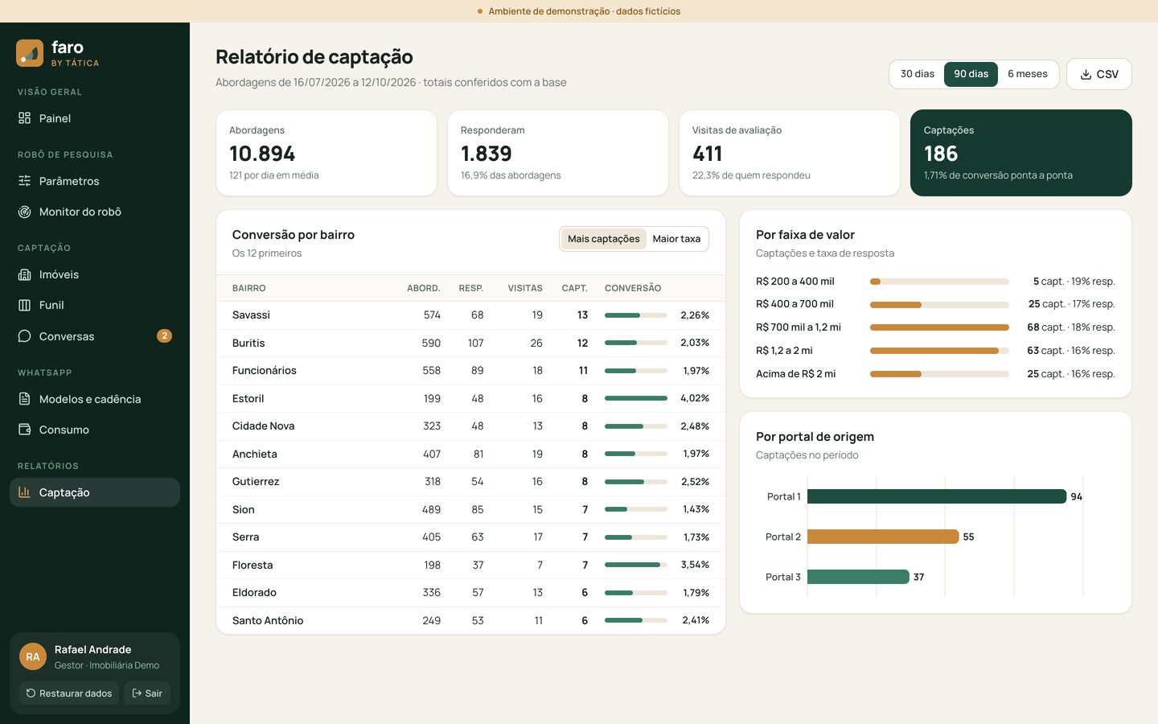
Task: Click Restaurar dados button
Action: coord(69,693)
